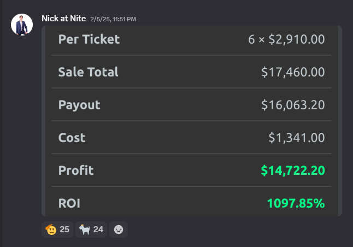The image size is (353, 247).
Task: Select the Payout row label
Action: pyautogui.click(x=79, y=105)
